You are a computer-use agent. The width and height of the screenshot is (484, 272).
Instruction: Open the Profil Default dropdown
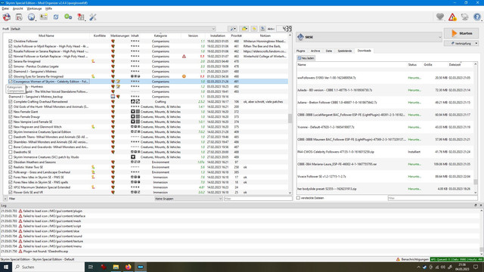(113, 29)
